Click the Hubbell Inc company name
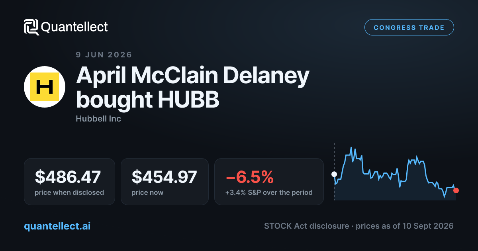 click(x=98, y=119)
